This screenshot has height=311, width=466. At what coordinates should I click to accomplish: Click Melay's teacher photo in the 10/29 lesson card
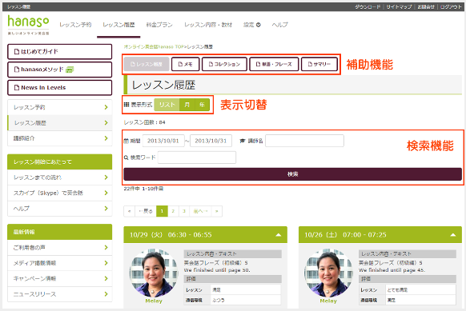(x=154, y=273)
